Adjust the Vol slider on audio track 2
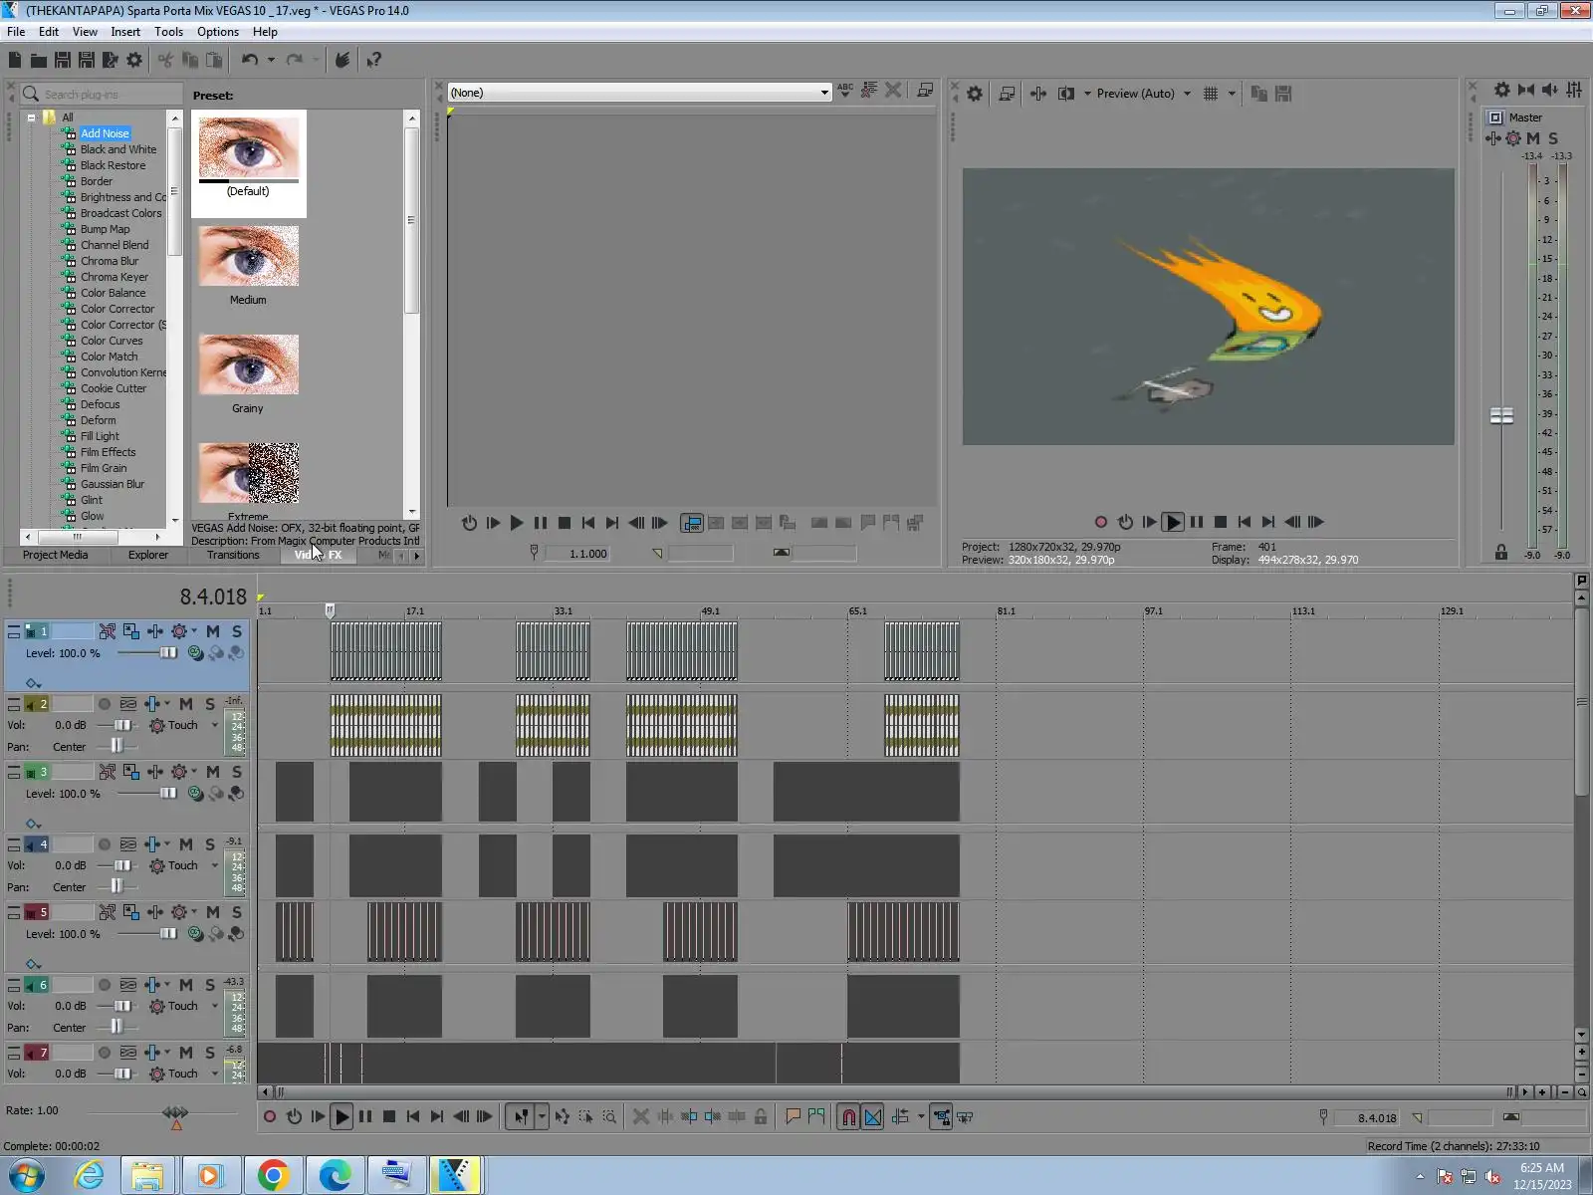The height and width of the screenshot is (1195, 1593). click(x=121, y=725)
